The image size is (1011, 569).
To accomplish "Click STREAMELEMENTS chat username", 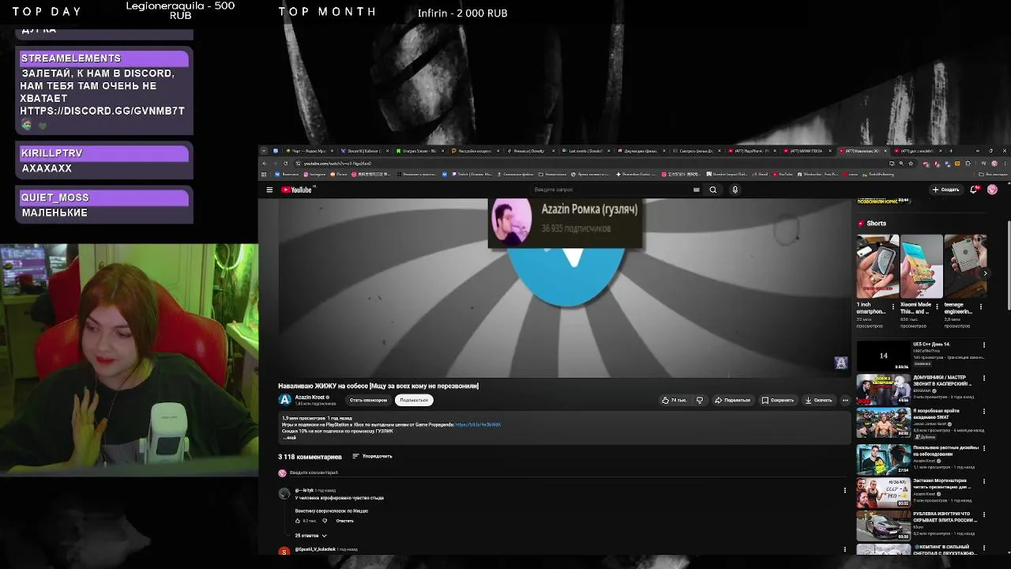I will click(71, 58).
